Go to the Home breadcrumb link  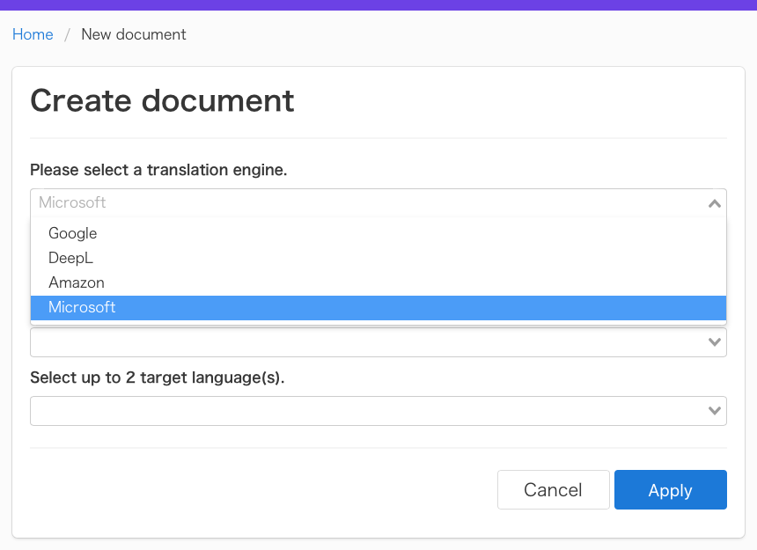(x=33, y=34)
